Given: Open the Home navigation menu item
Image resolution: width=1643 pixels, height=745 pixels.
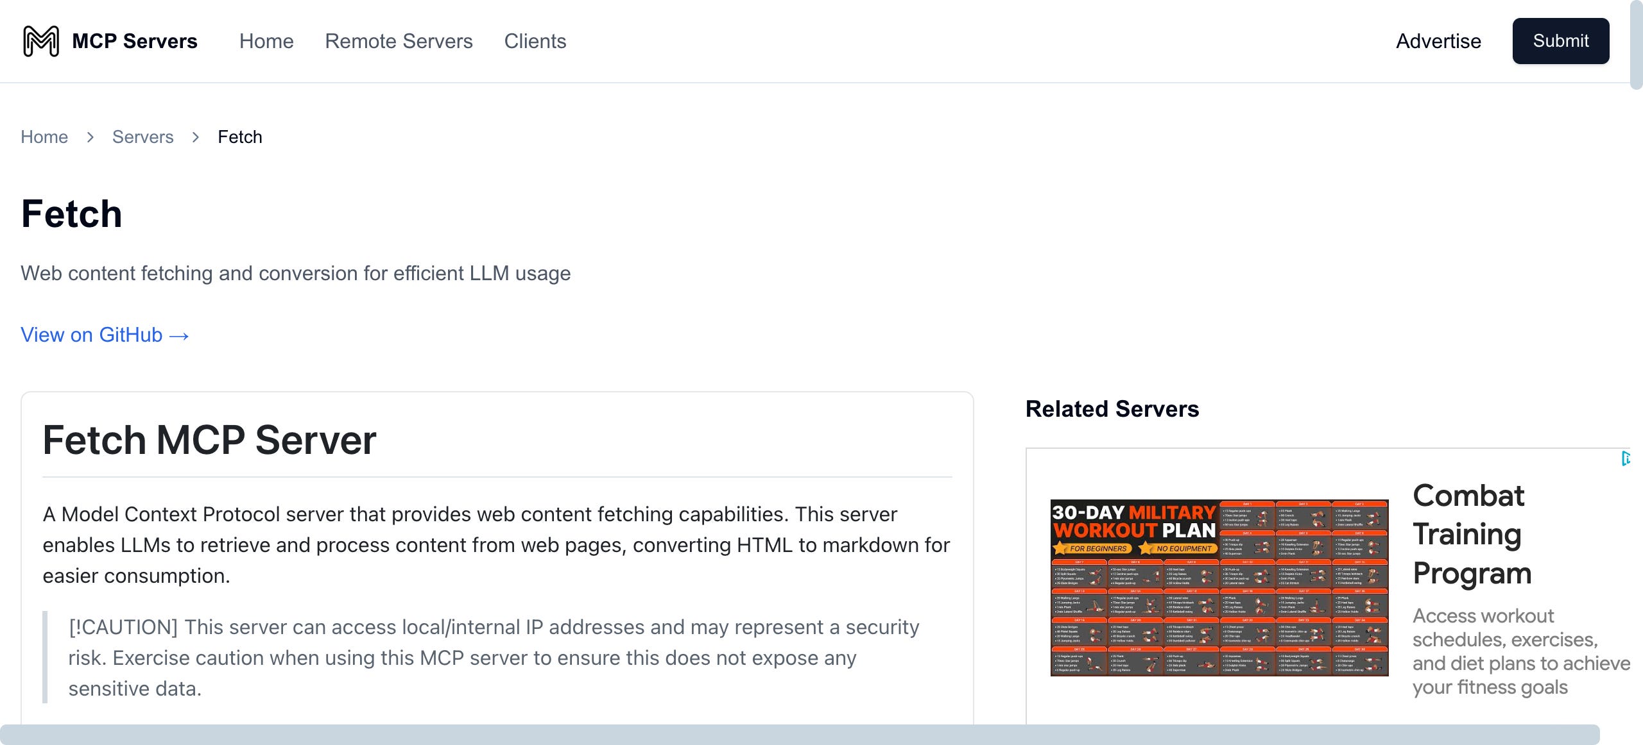Looking at the screenshot, I should click(266, 41).
